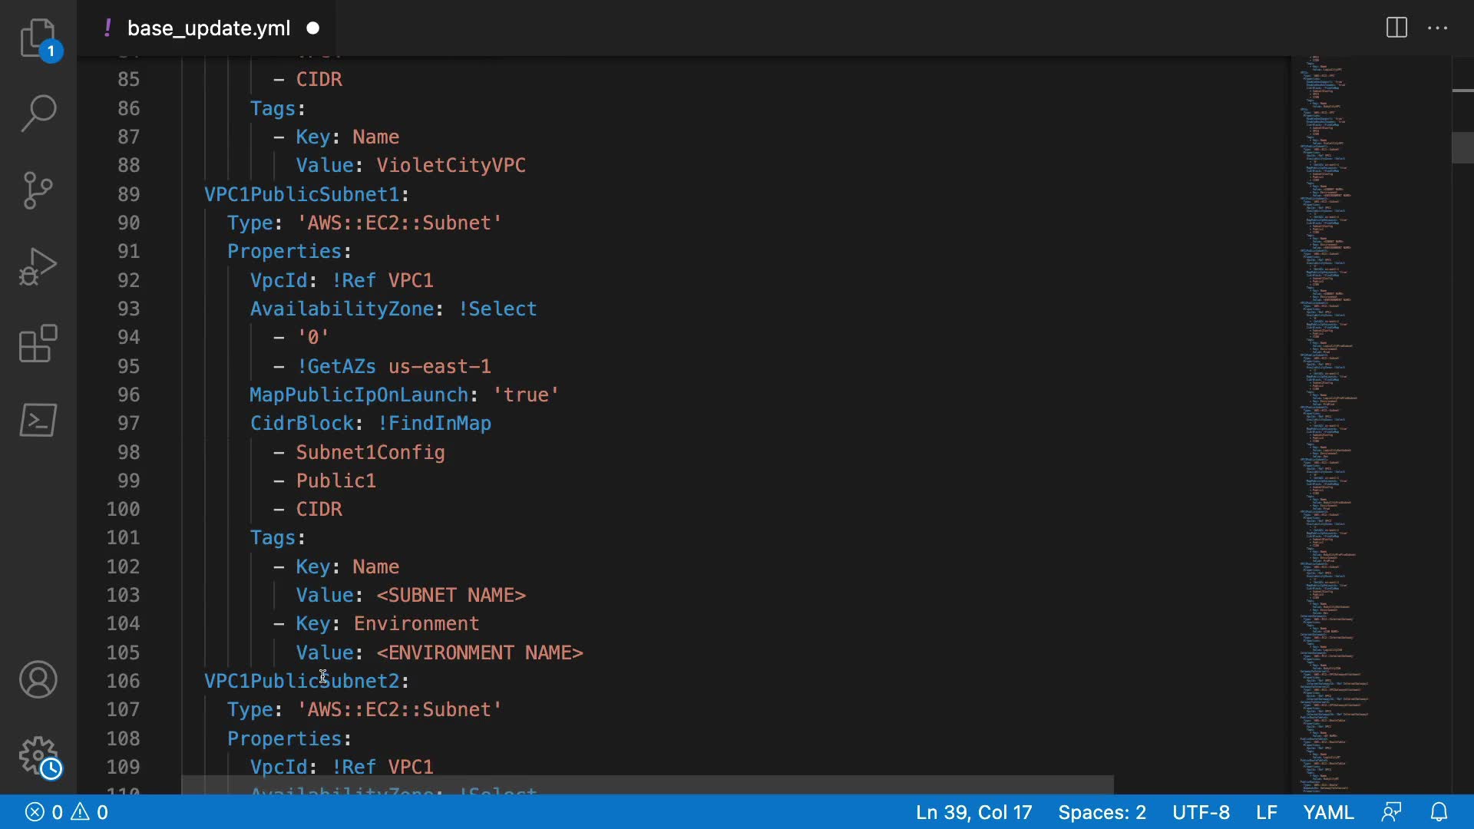Open the Source Control view
The image size is (1474, 829).
pos(38,190)
